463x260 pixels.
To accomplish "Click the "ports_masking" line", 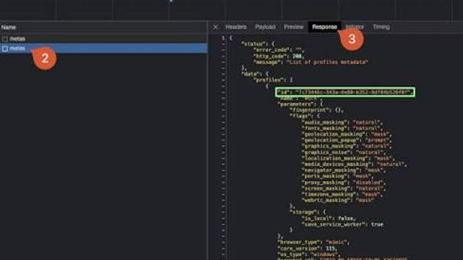I will 337,176.
